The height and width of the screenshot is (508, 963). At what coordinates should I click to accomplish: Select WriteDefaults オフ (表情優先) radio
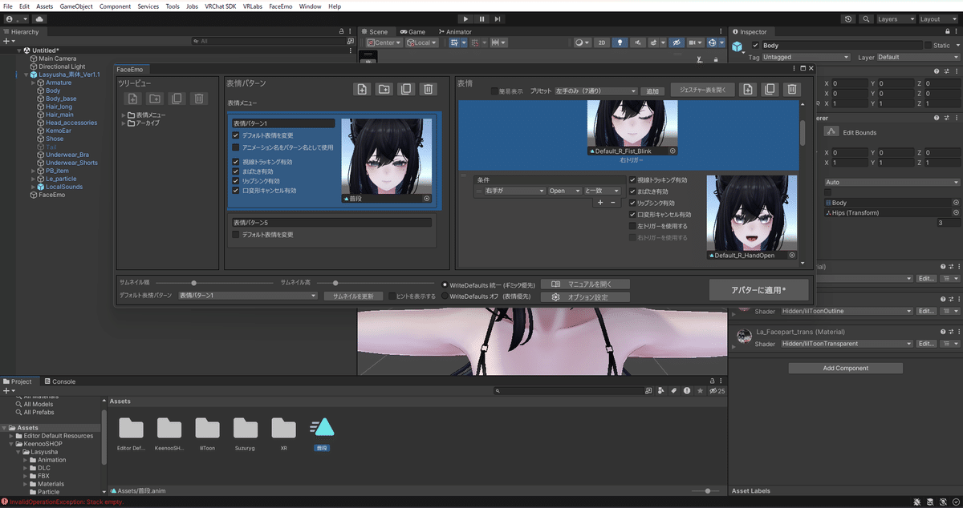[445, 296]
